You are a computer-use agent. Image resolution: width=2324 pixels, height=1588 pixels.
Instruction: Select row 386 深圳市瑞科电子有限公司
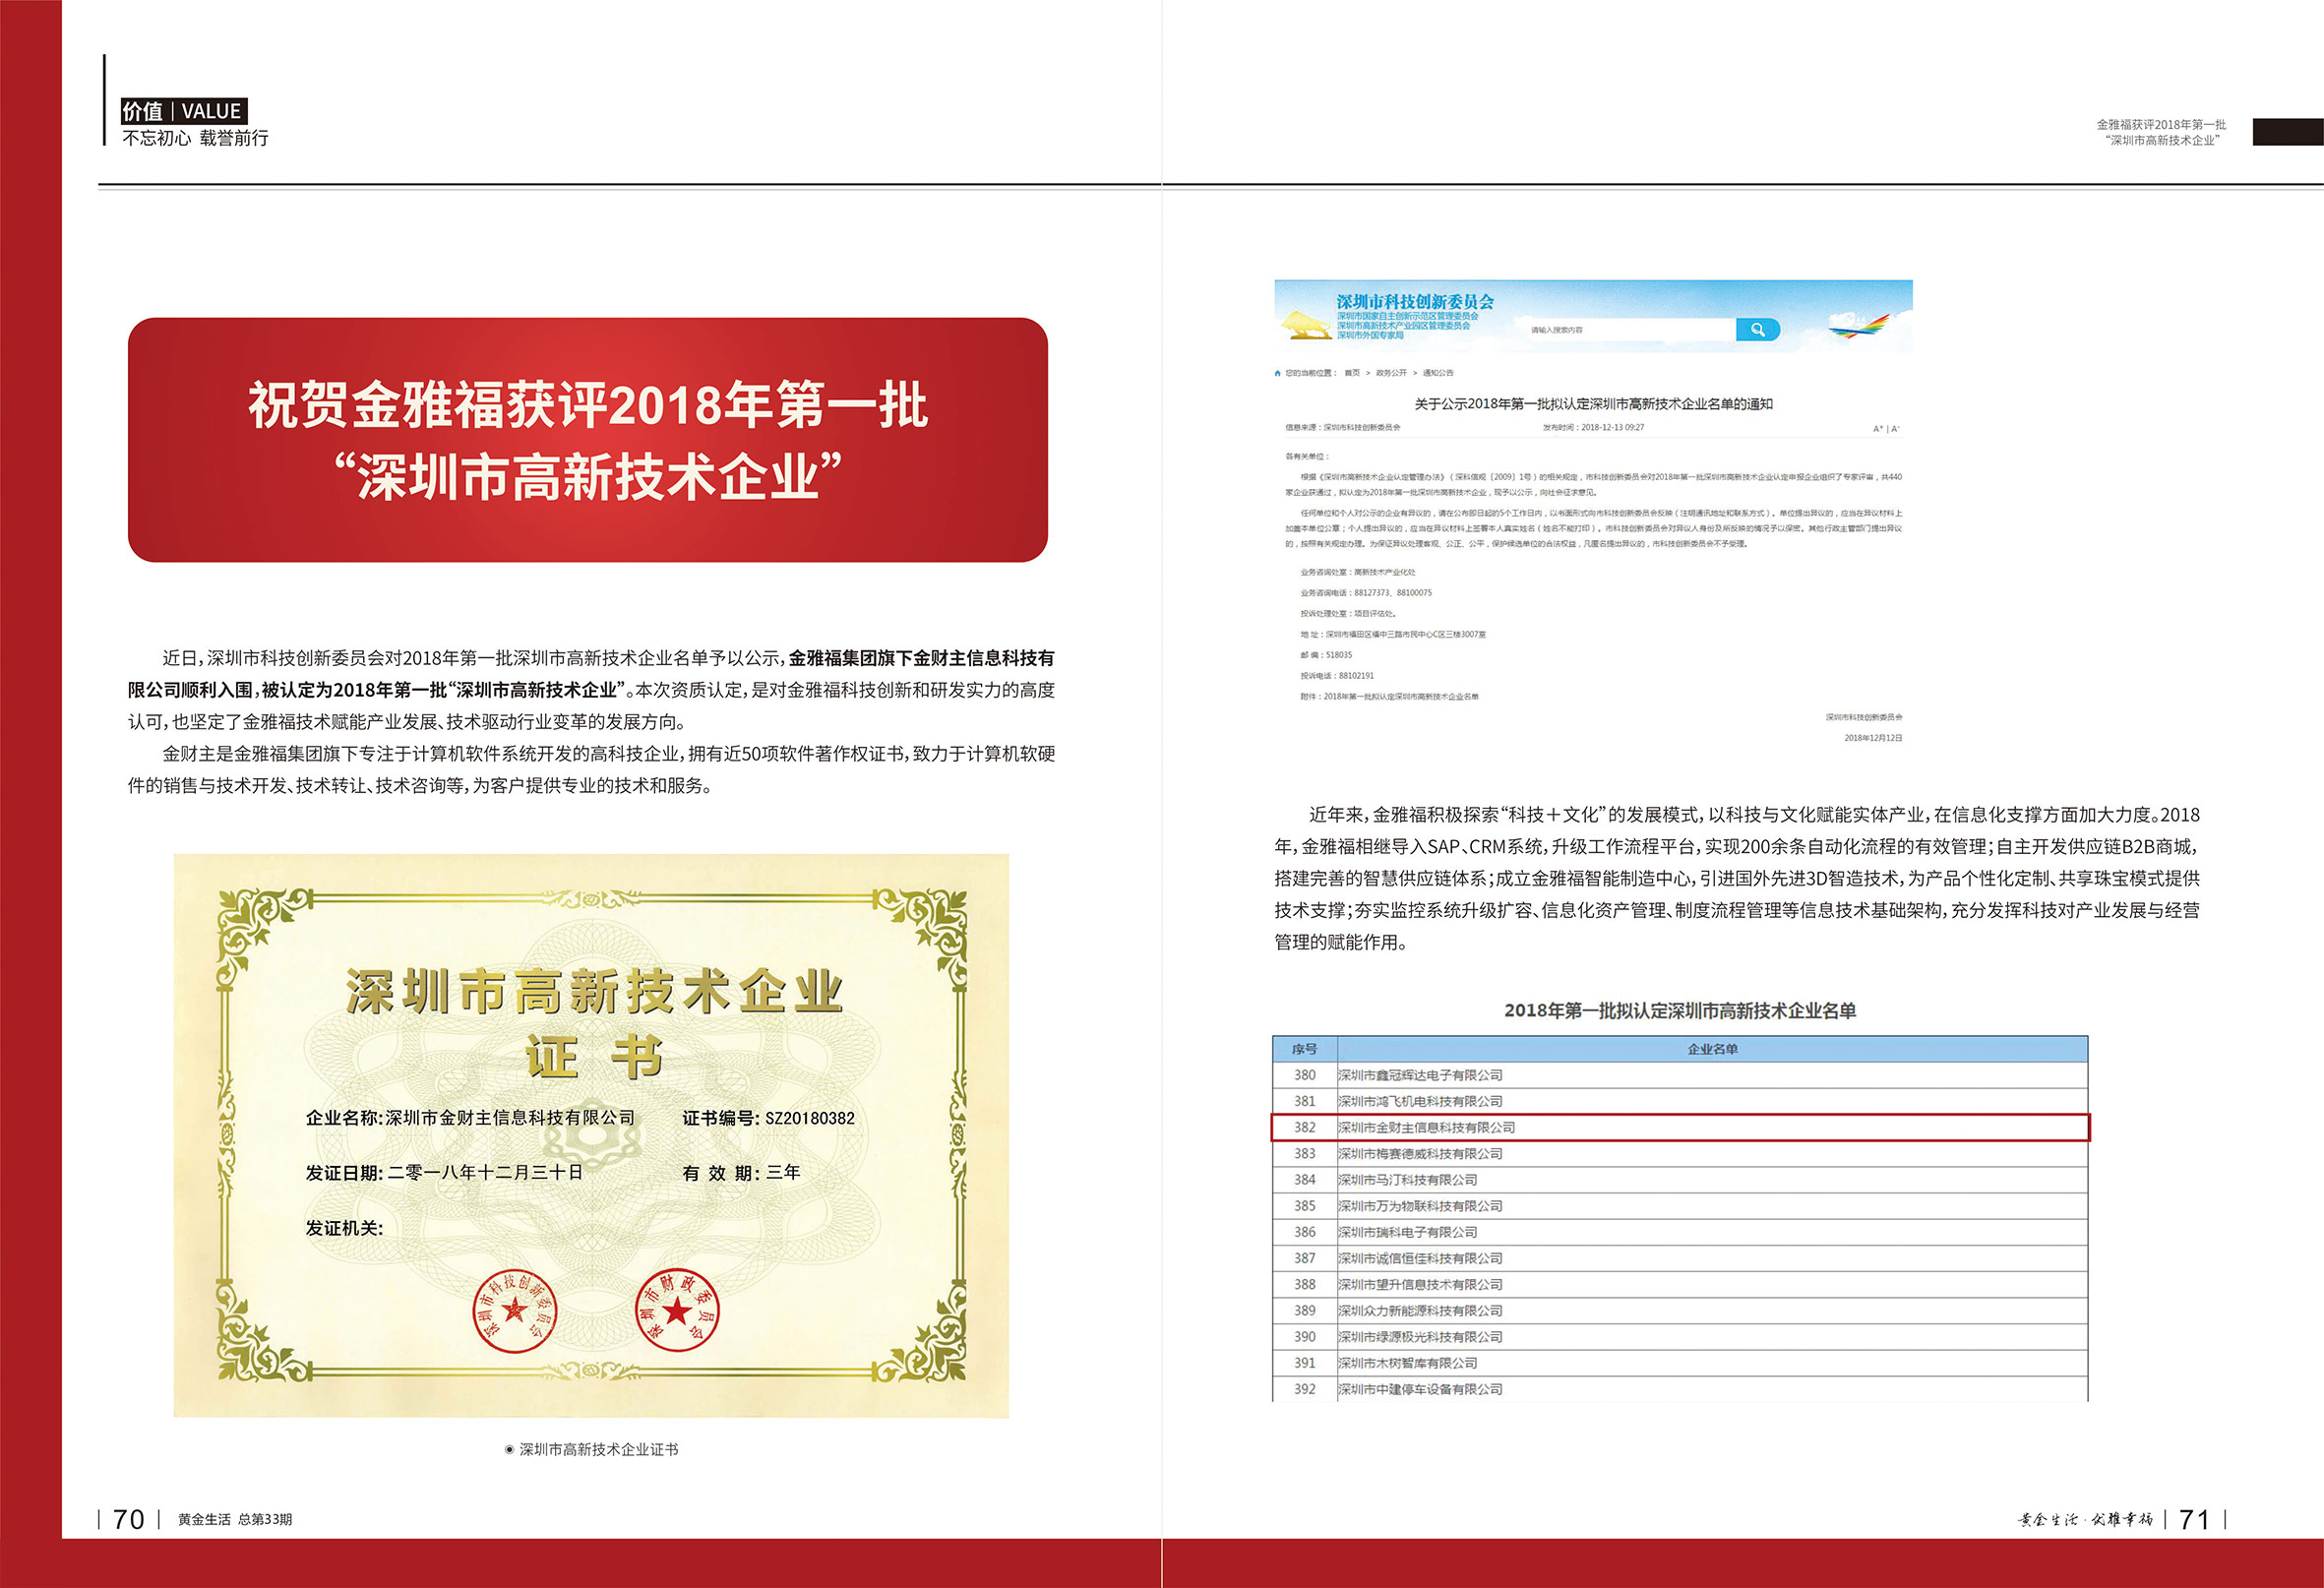tap(1680, 1232)
